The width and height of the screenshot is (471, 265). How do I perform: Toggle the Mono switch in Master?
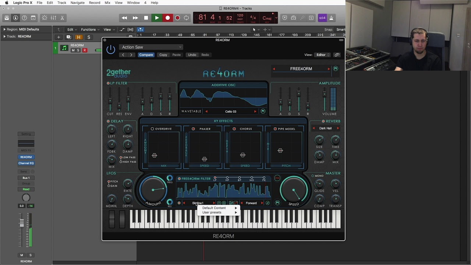[x=313, y=176]
